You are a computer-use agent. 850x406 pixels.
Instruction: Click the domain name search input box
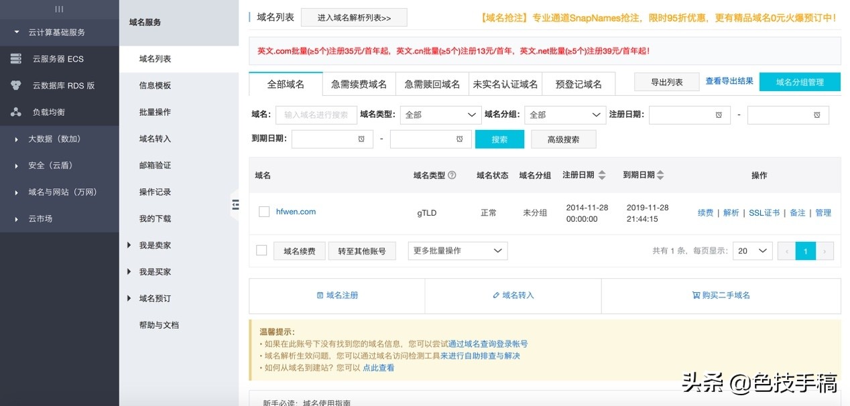pyautogui.click(x=315, y=115)
